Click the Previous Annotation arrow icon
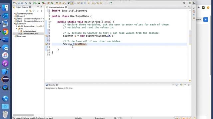 (93, 3)
